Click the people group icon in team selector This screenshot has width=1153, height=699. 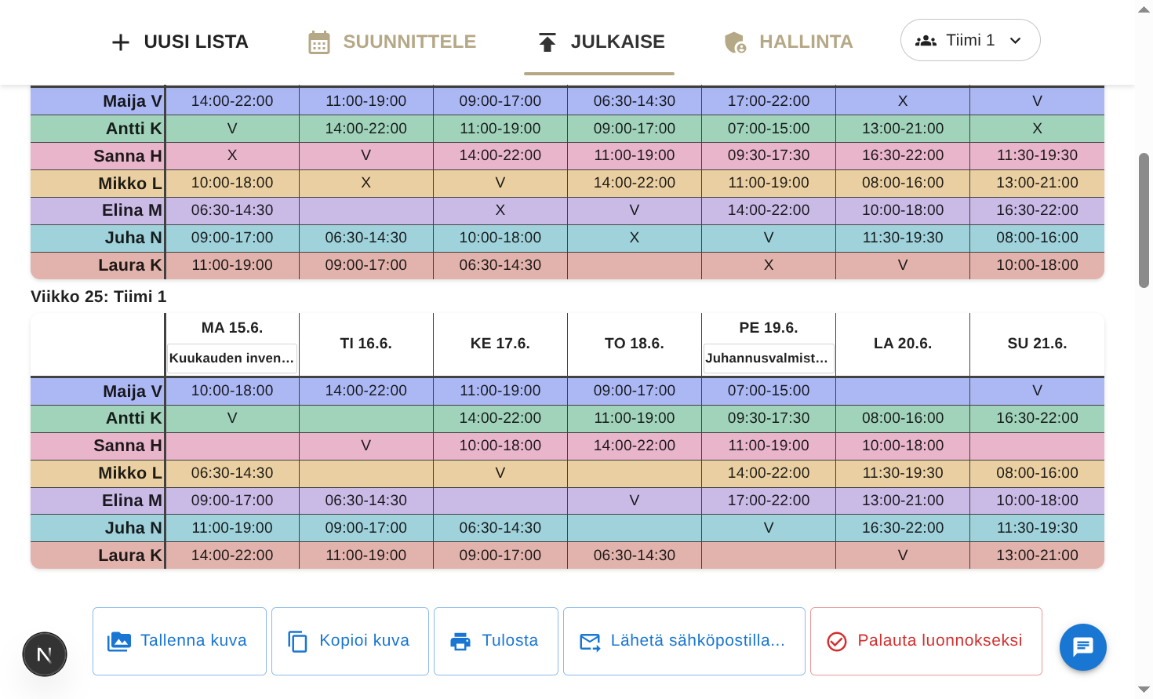(926, 41)
